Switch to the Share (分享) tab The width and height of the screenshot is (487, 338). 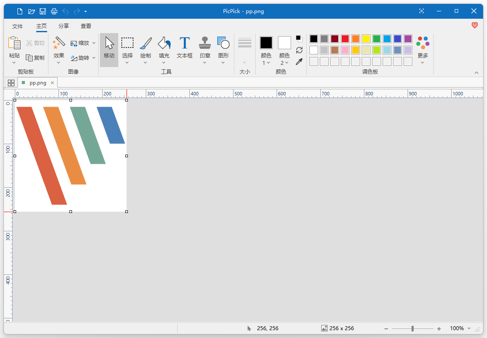coord(64,26)
